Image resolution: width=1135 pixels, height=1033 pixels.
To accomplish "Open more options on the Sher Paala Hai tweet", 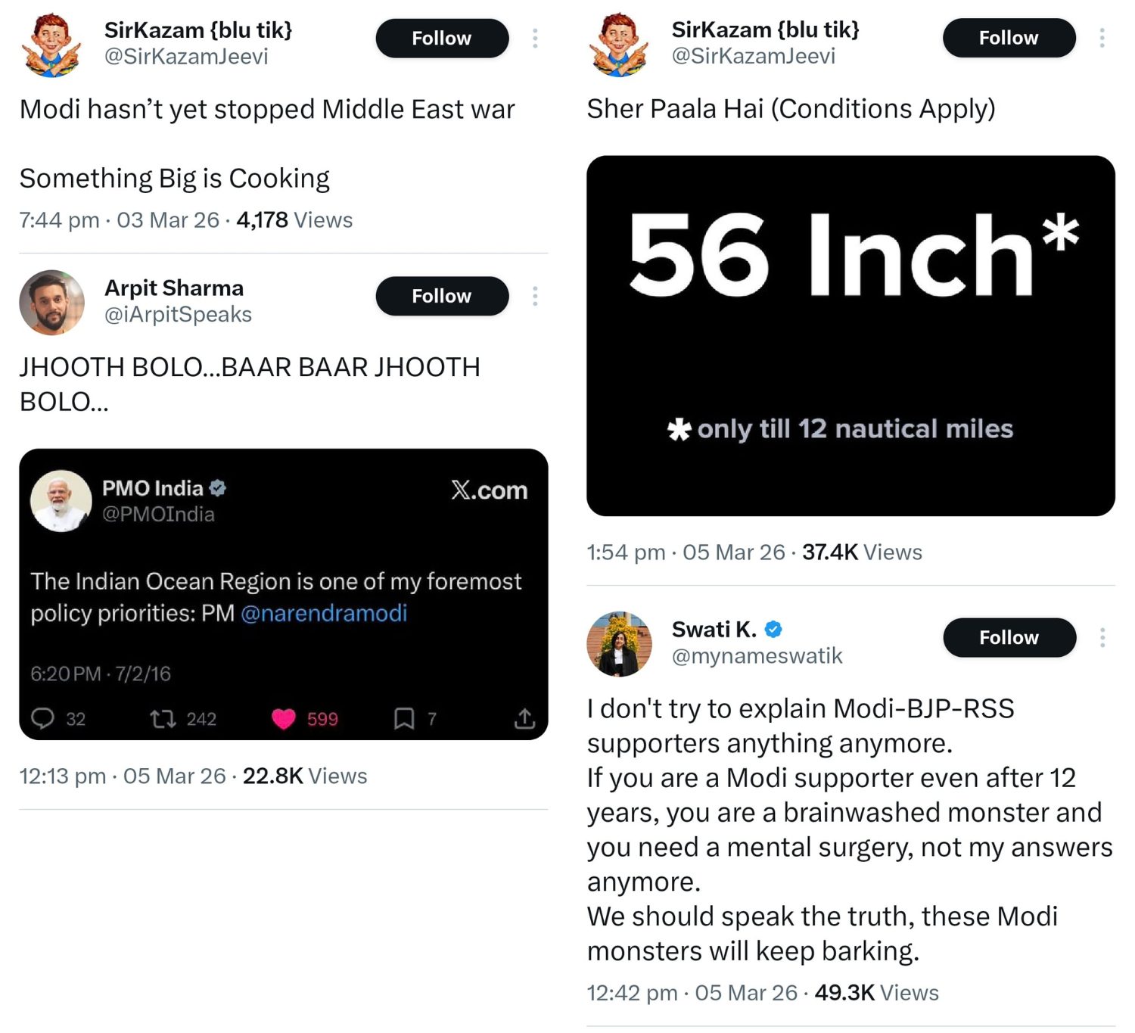I will click(1102, 38).
